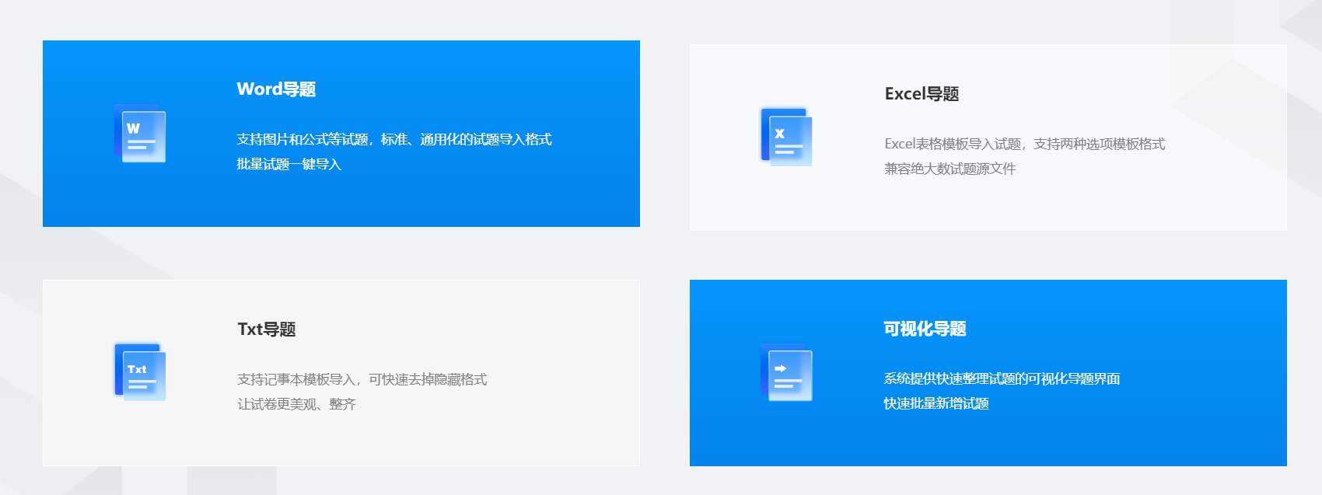Click the text 支持记事本模板导入
Viewport: 1322px width, 495px height.
pos(296,380)
